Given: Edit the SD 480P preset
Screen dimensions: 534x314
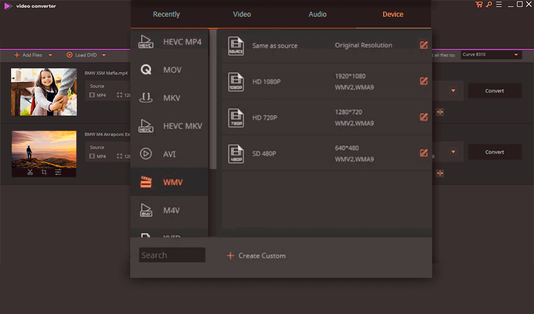Looking at the screenshot, I should tap(424, 153).
